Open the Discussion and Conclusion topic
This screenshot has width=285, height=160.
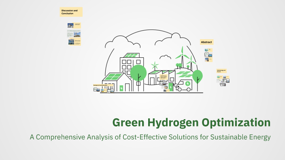pos(71,12)
